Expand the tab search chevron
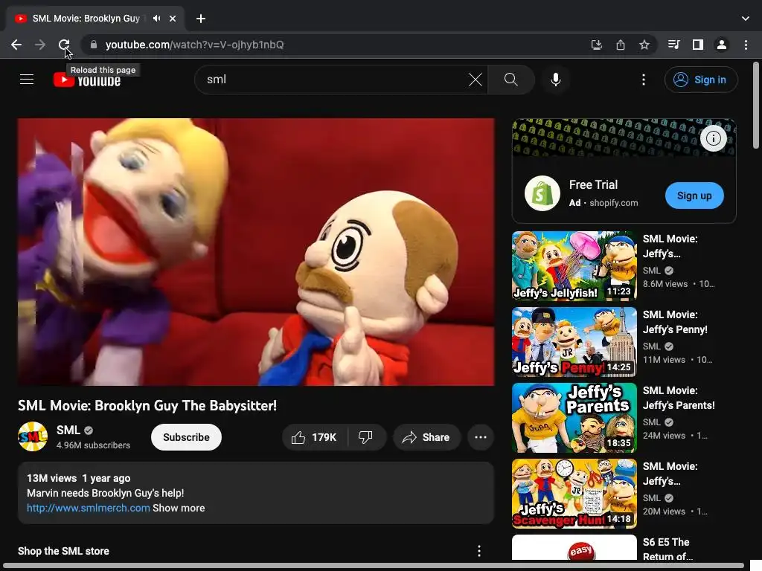762x571 pixels. tap(746, 19)
